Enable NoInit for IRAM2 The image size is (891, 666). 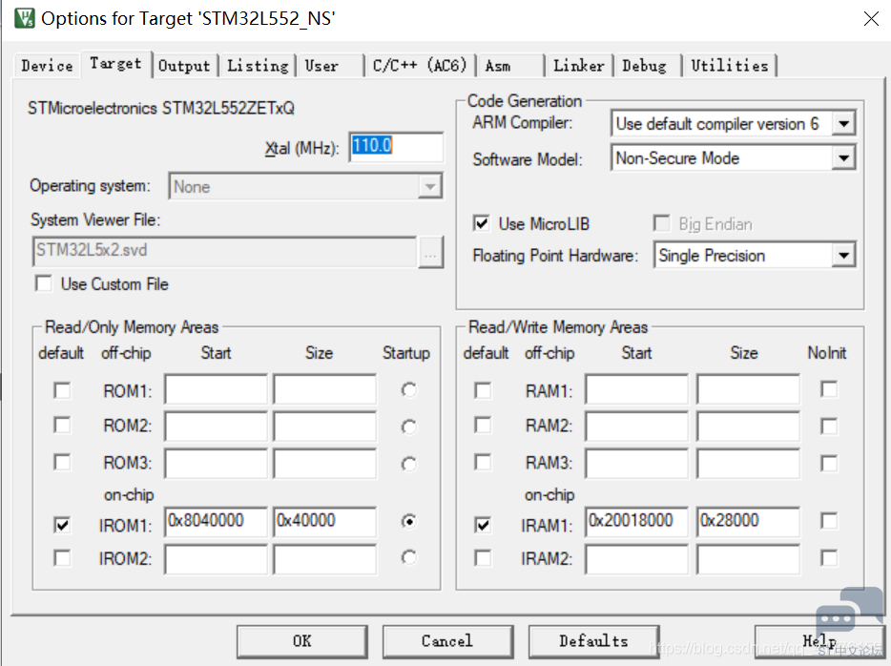point(829,558)
